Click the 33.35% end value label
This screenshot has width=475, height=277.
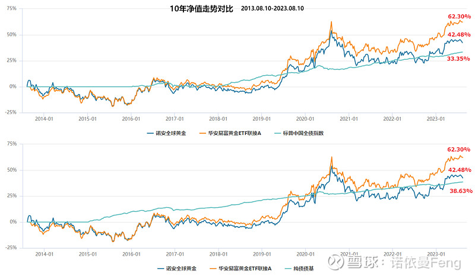[x=458, y=59]
